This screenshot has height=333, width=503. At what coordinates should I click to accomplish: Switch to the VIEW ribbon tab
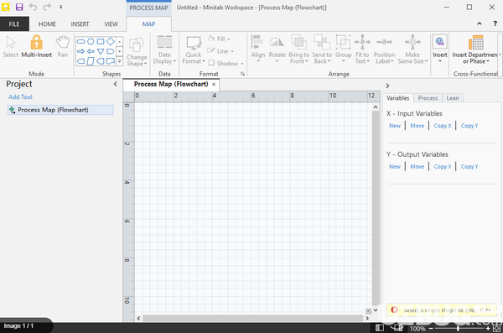point(111,24)
